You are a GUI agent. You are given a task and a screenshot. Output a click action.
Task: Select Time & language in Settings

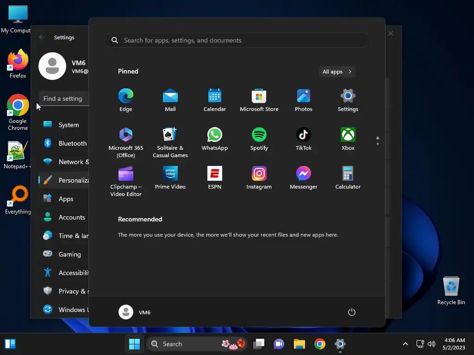(x=63, y=236)
